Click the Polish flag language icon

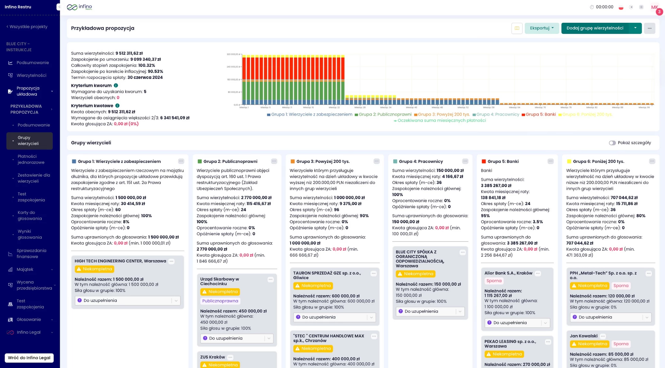point(621,7)
